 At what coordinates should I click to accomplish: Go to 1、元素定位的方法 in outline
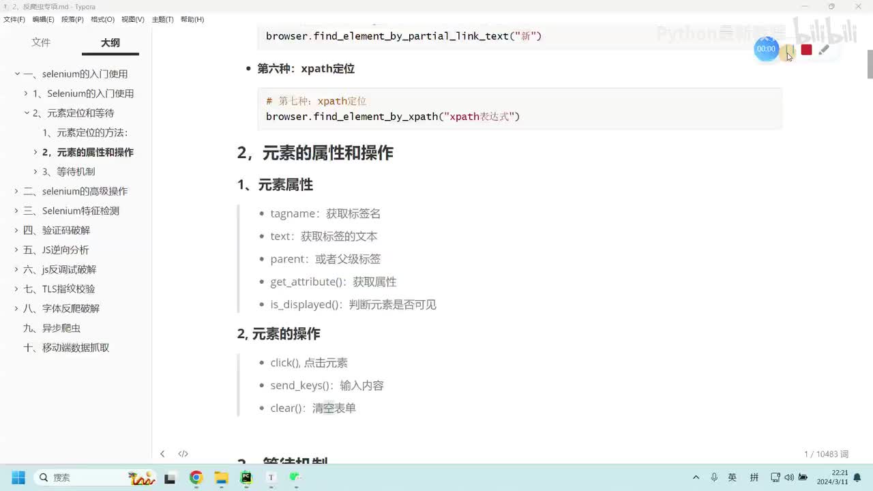(85, 132)
